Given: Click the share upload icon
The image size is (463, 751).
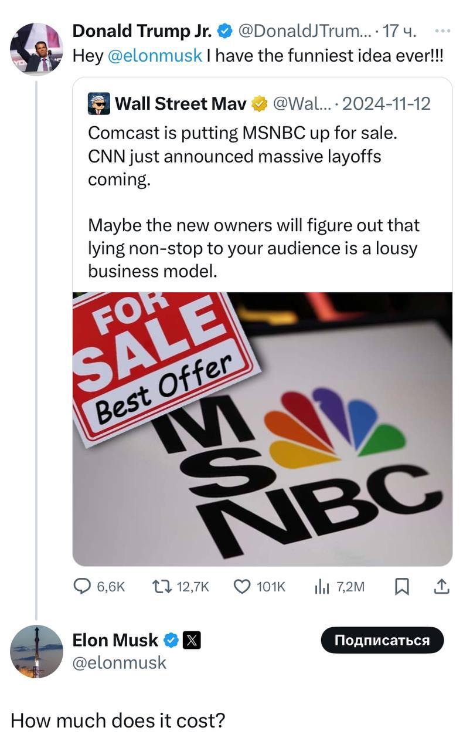Looking at the screenshot, I should click(441, 586).
